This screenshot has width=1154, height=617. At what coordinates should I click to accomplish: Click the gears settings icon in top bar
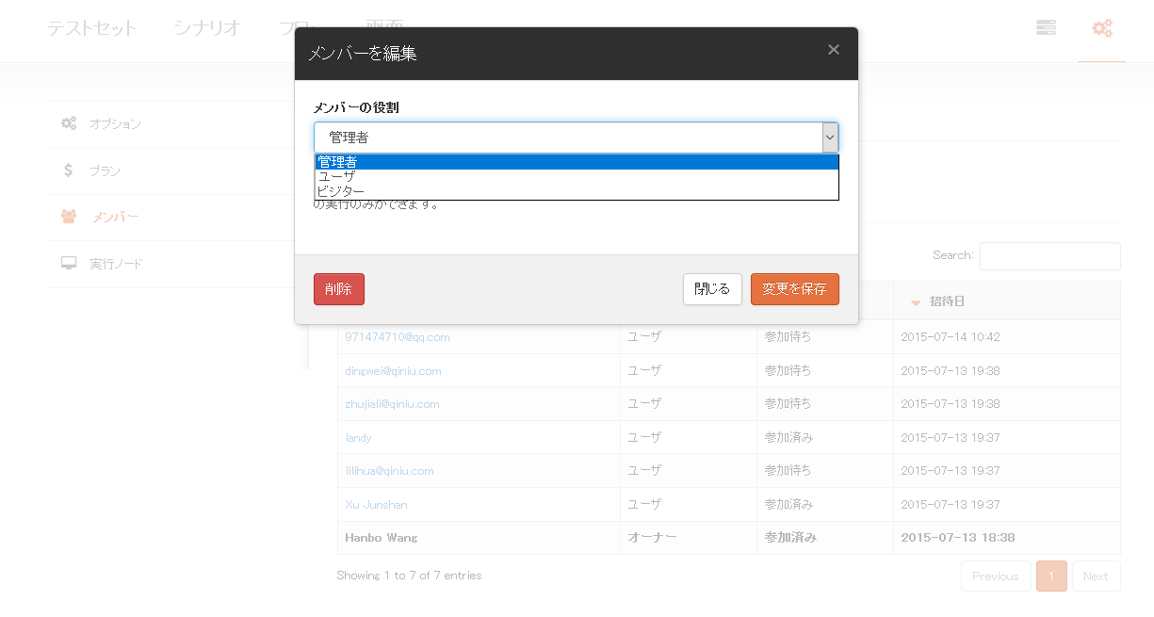(x=1101, y=28)
